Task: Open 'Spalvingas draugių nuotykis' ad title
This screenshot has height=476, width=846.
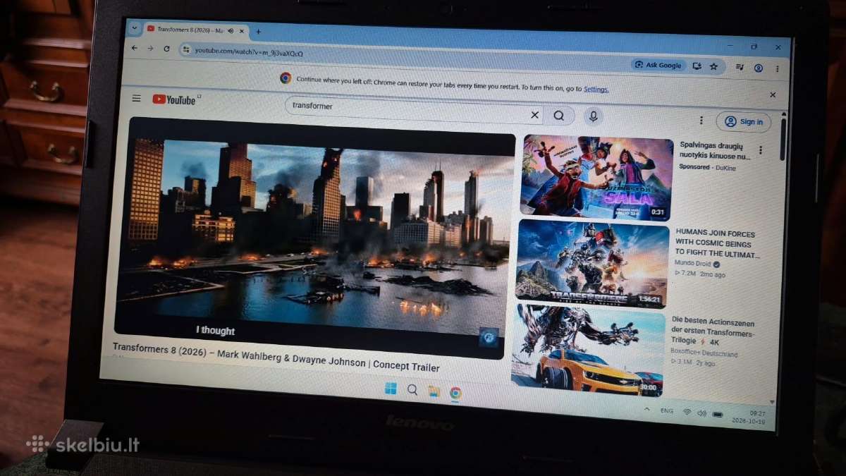Action: [x=715, y=150]
